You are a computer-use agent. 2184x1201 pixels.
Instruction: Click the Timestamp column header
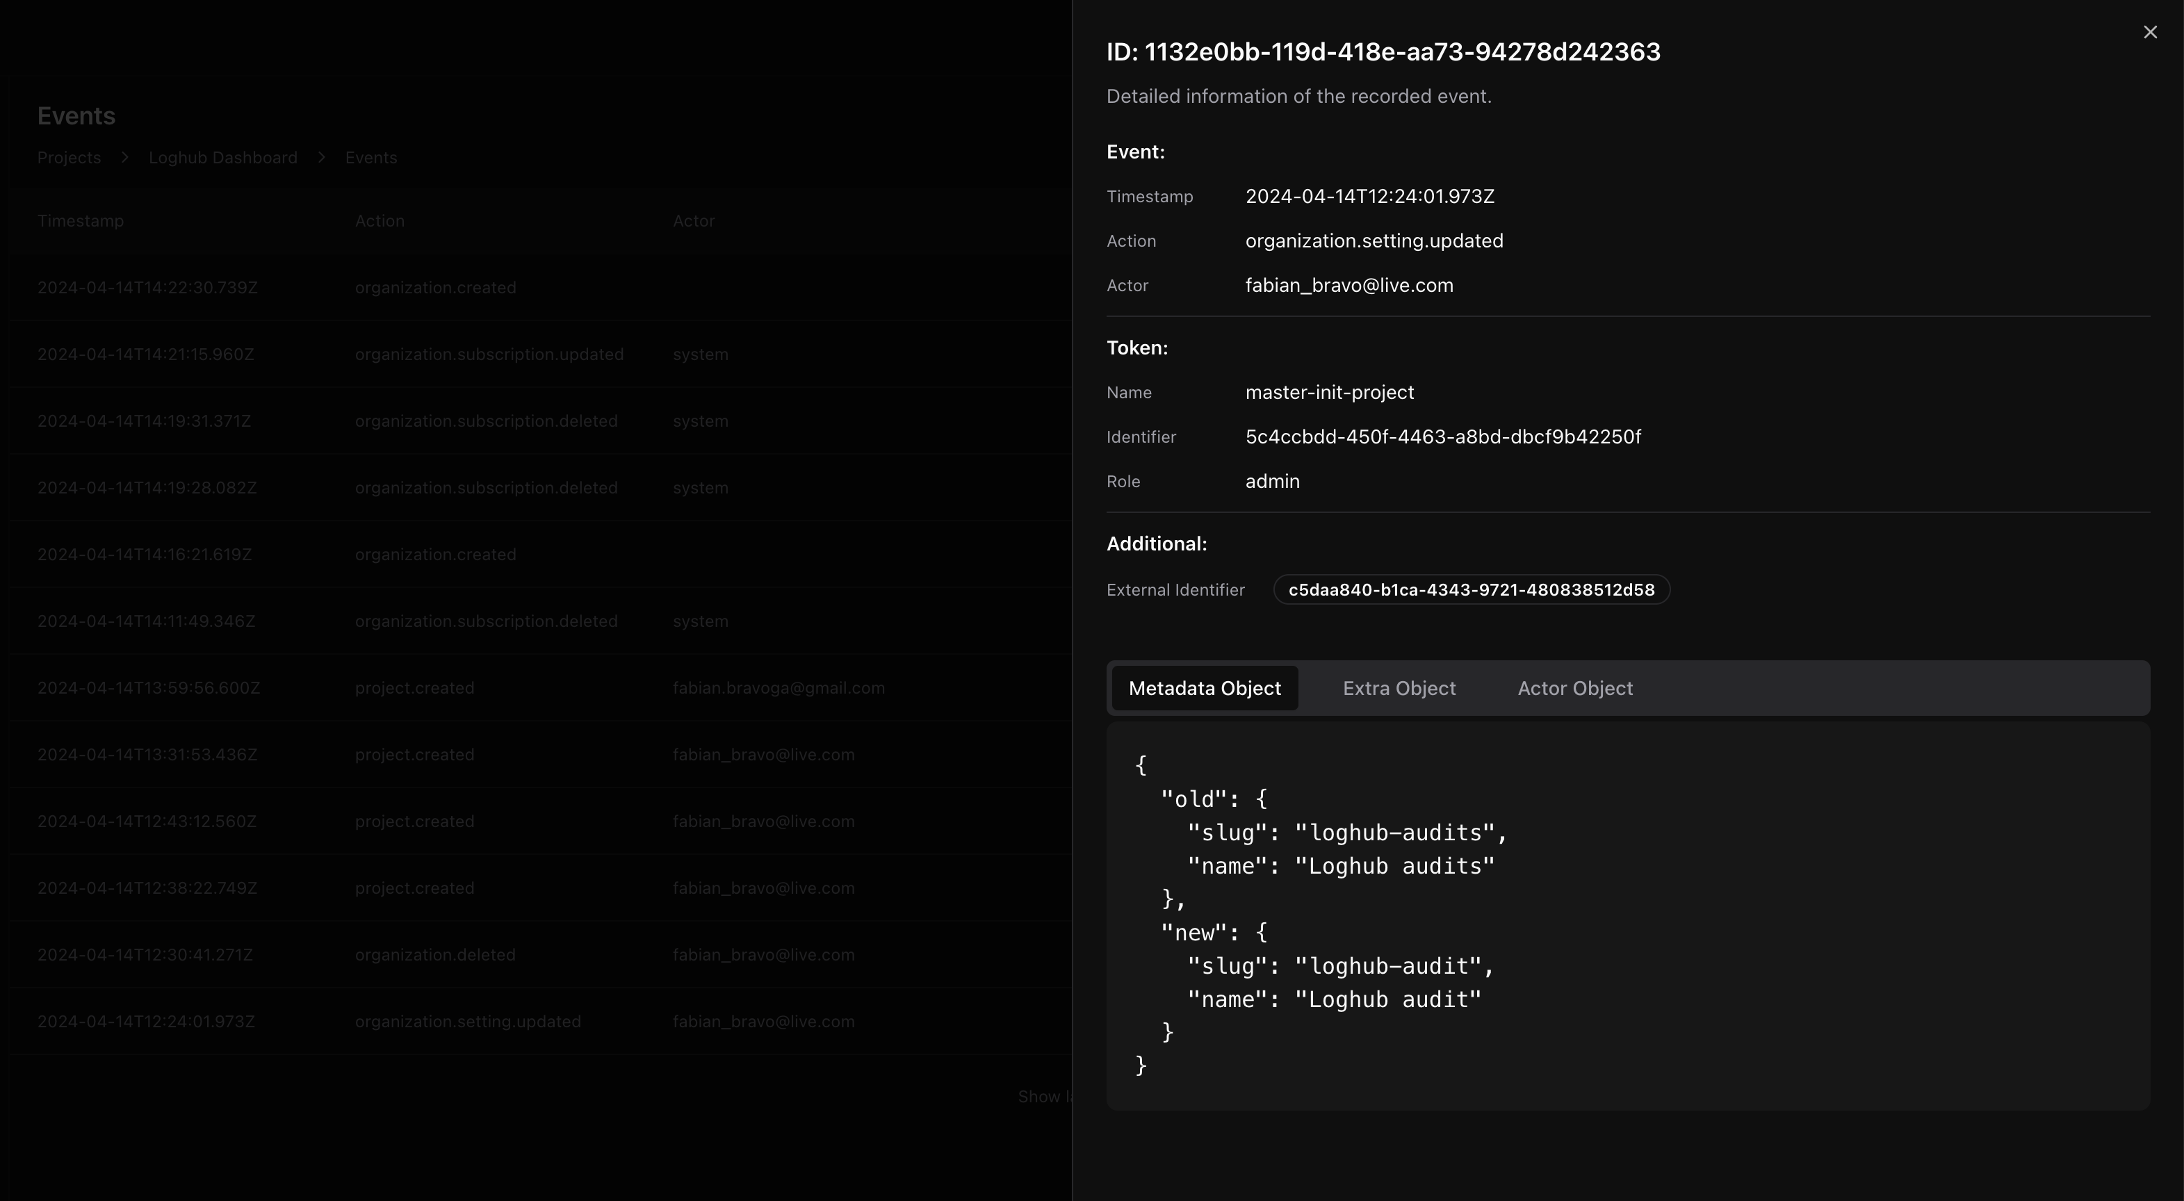[x=81, y=221]
